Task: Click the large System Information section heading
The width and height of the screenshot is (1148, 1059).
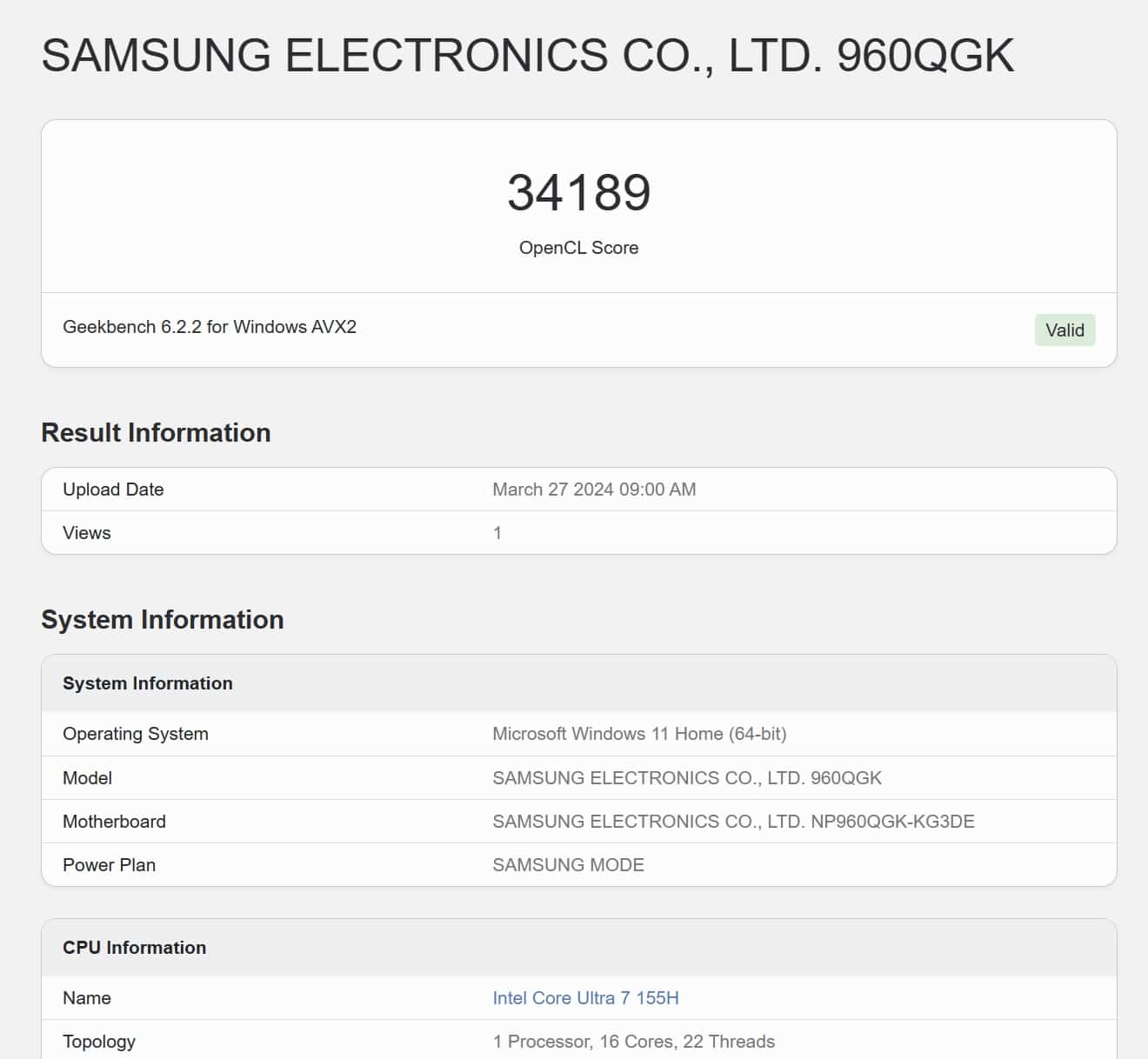Action: tap(163, 620)
